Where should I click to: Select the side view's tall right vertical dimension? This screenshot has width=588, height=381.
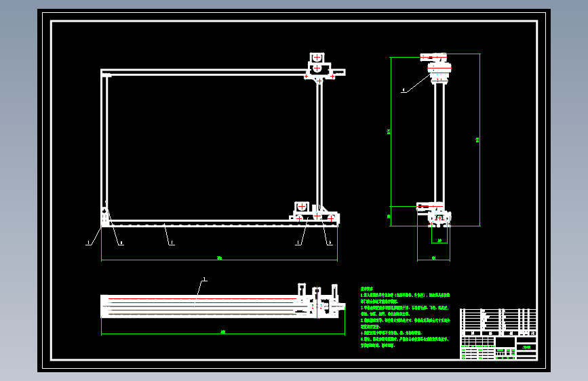479,140
